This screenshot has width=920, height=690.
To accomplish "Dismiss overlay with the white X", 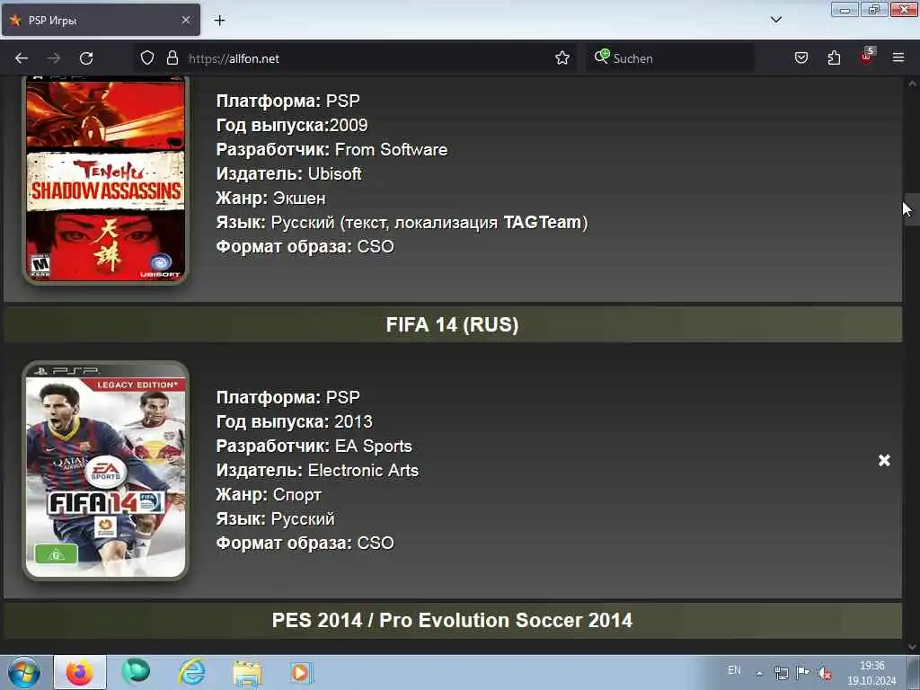I will (x=884, y=461).
